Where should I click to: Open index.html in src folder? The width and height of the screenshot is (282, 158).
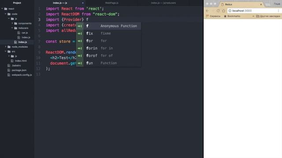[21, 61]
